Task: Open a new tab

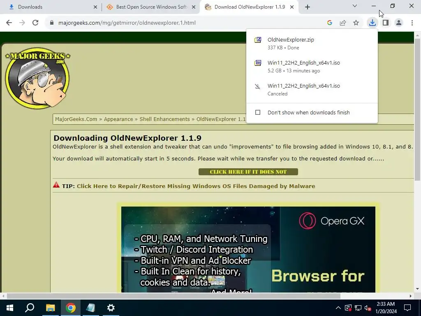Action: pyautogui.click(x=308, y=7)
